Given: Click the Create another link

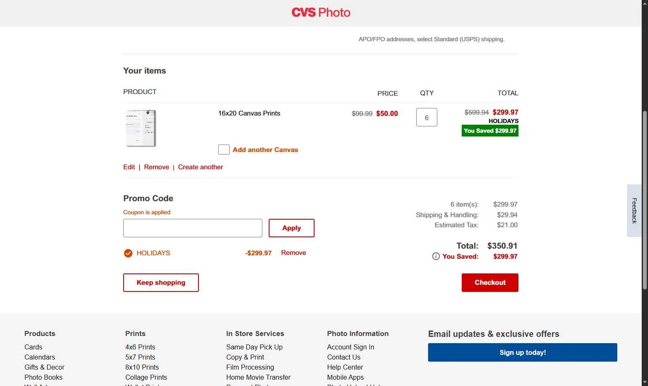Looking at the screenshot, I should click(201, 167).
